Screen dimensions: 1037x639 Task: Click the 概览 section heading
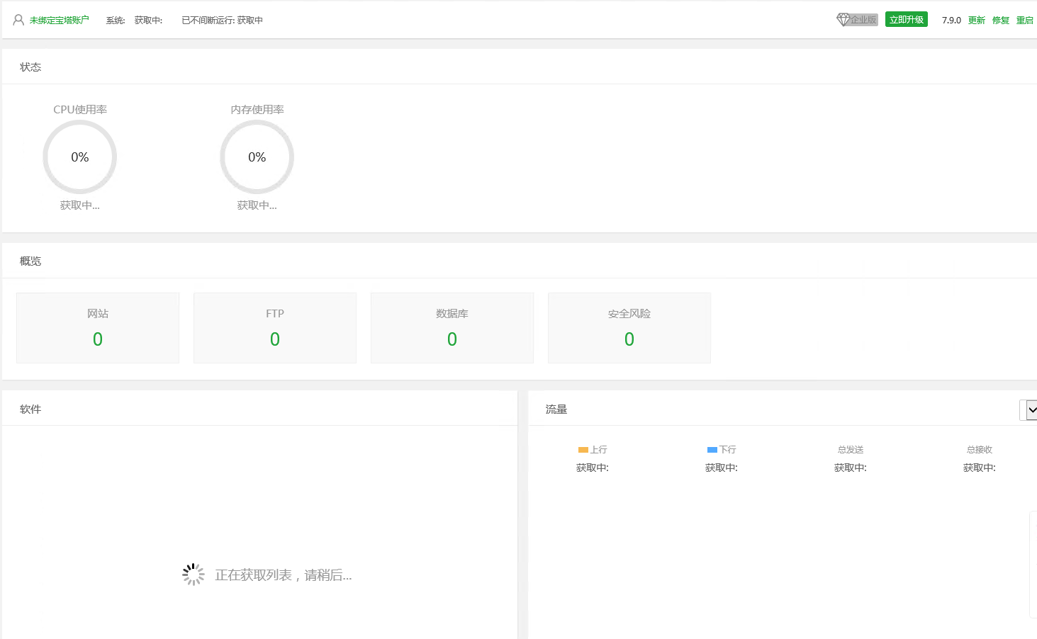[x=30, y=261]
